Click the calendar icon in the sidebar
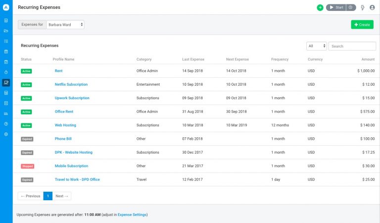 [x=6, y=52]
